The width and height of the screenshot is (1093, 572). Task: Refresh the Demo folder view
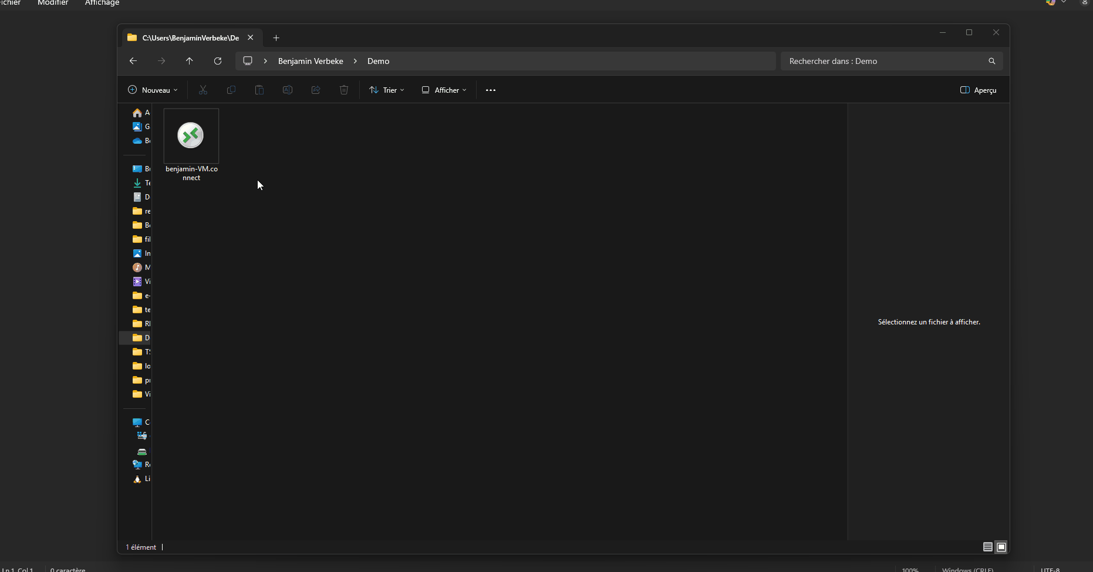click(x=218, y=61)
